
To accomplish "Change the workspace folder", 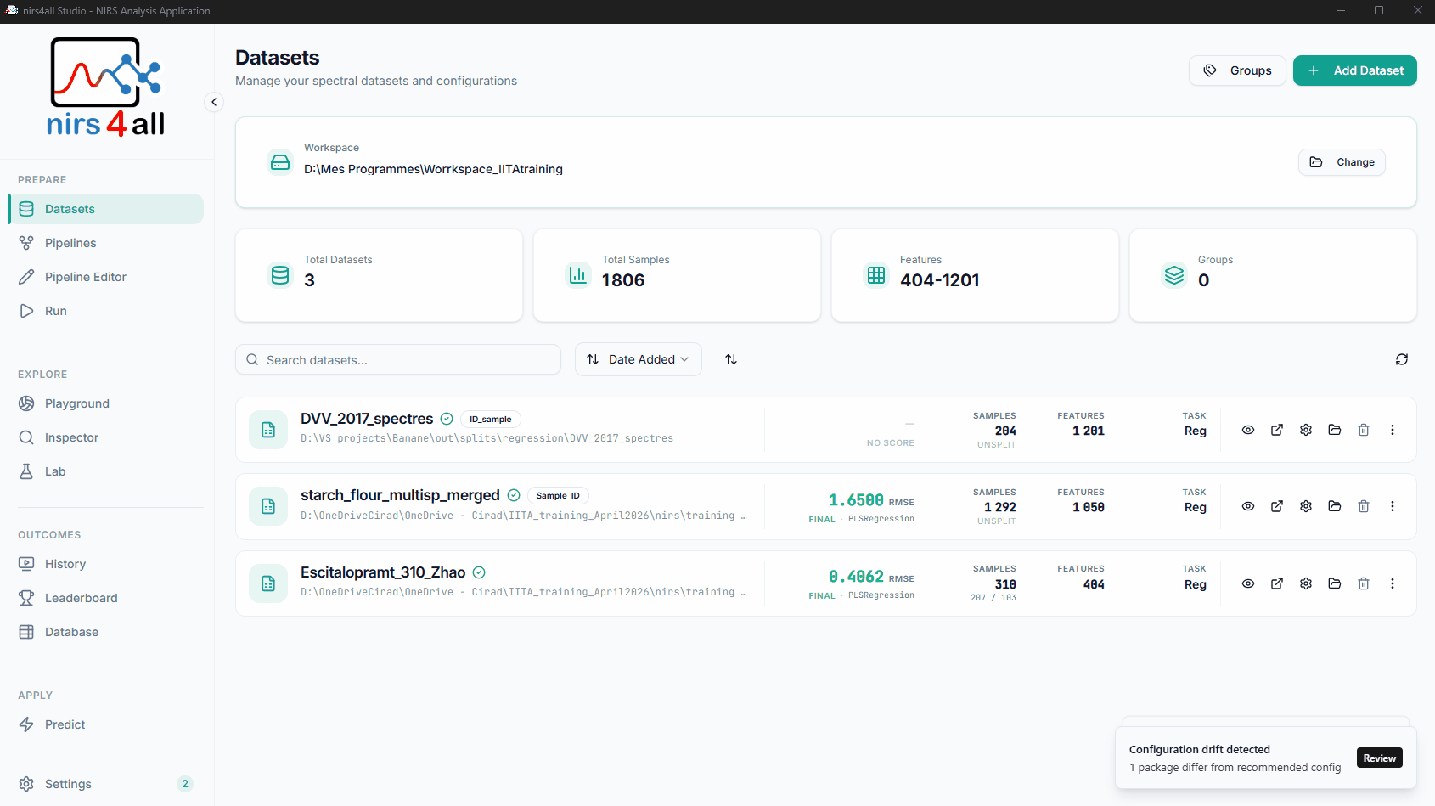I will [1342, 162].
